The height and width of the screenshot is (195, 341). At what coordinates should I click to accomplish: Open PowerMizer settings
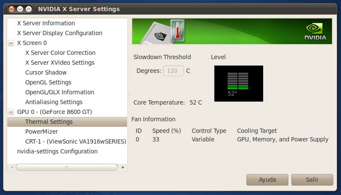click(42, 132)
